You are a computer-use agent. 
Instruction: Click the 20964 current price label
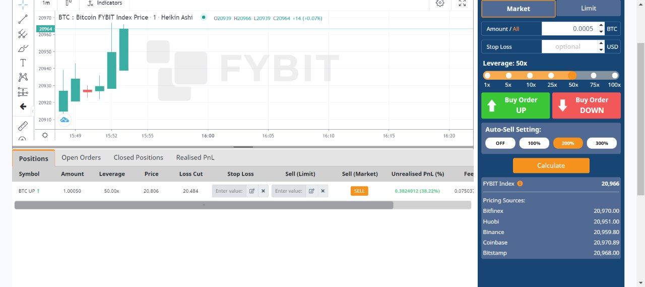click(45, 29)
